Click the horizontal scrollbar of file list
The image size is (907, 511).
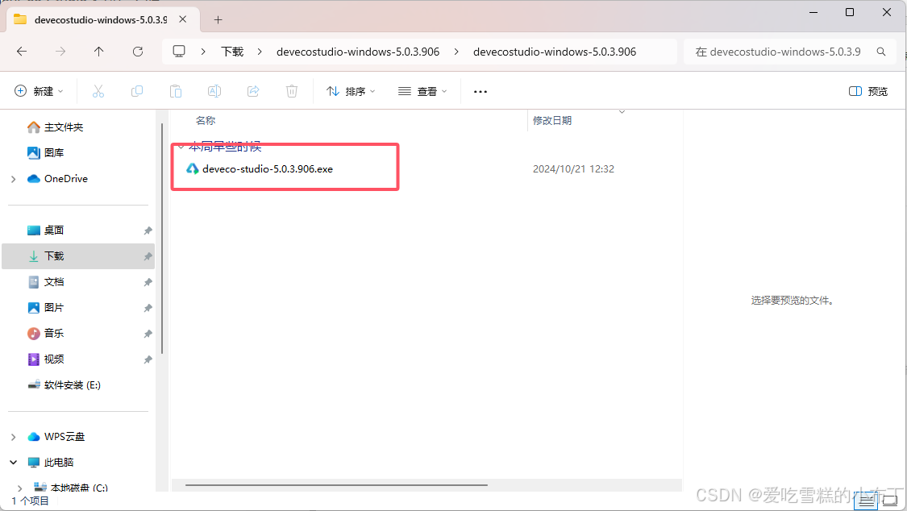(x=337, y=485)
